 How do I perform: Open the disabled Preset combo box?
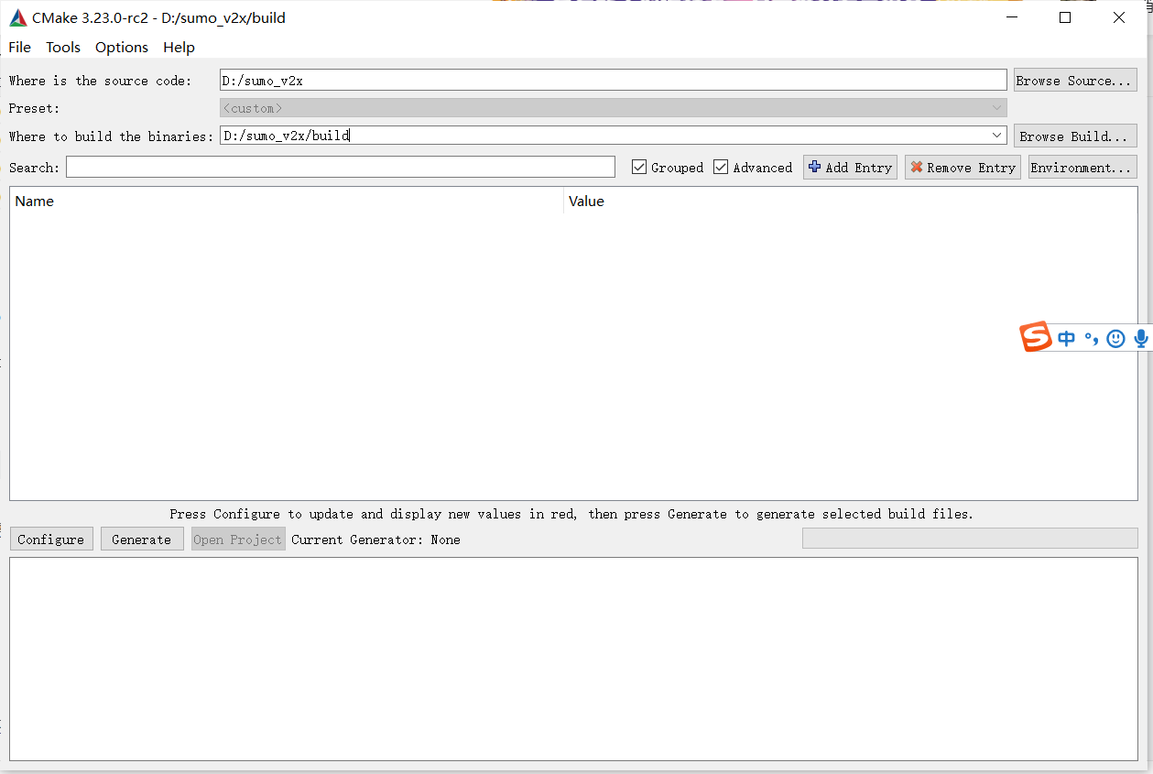[x=614, y=108]
